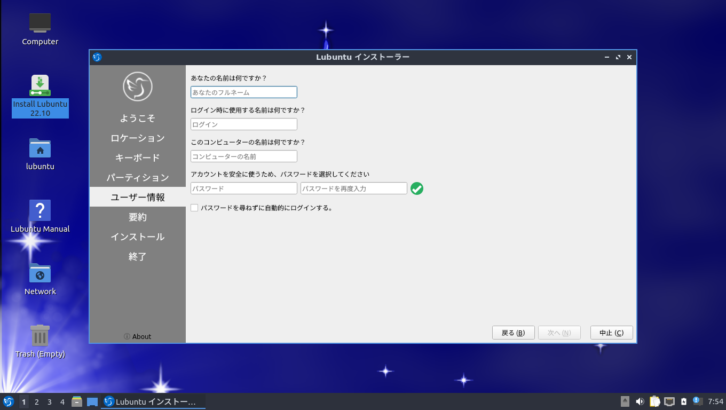
Task: Focus the パスワード input field
Action: click(244, 188)
